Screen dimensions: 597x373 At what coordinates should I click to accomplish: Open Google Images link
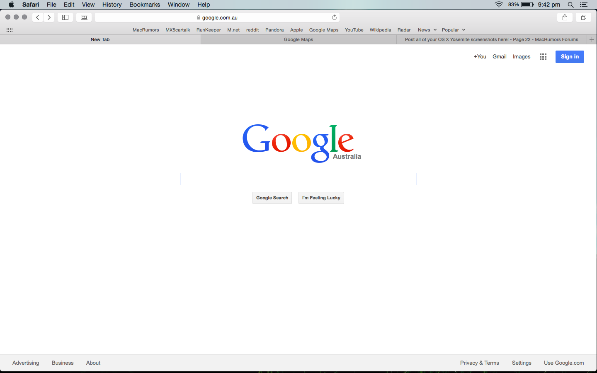tap(522, 57)
